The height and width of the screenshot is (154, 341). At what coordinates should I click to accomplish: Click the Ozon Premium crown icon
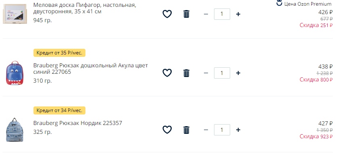pyautogui.click(x=279, y=3)
